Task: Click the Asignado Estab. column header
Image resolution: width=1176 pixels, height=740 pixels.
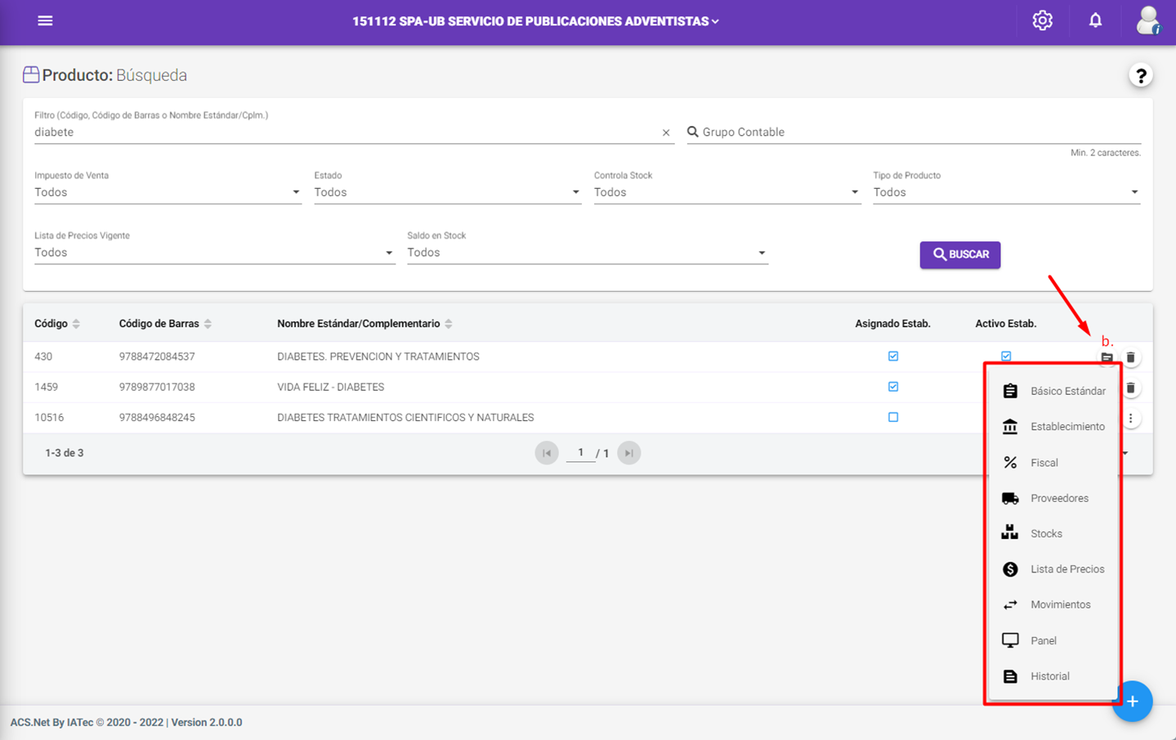Action: (x=892, y=324)
